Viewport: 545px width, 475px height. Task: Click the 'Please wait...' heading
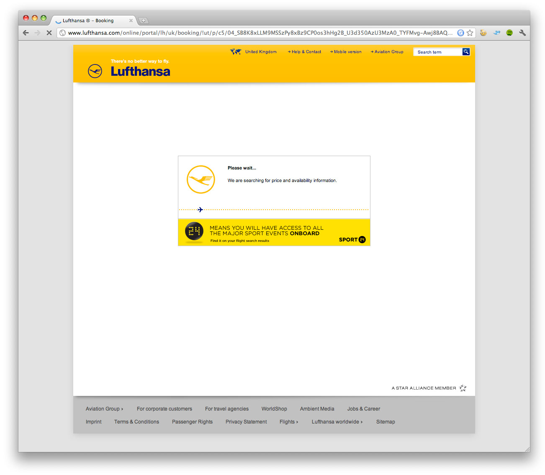pos(242,168)
